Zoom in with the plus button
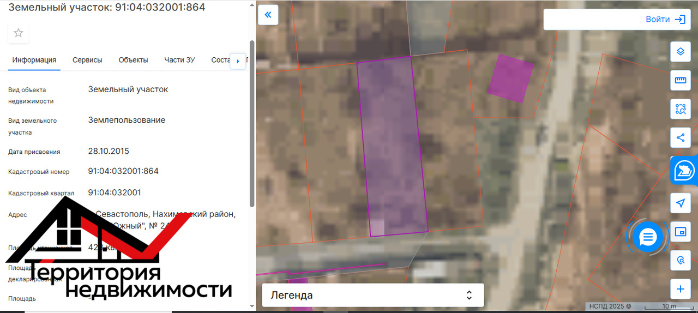The image size is (698, 313). (680, 289)
